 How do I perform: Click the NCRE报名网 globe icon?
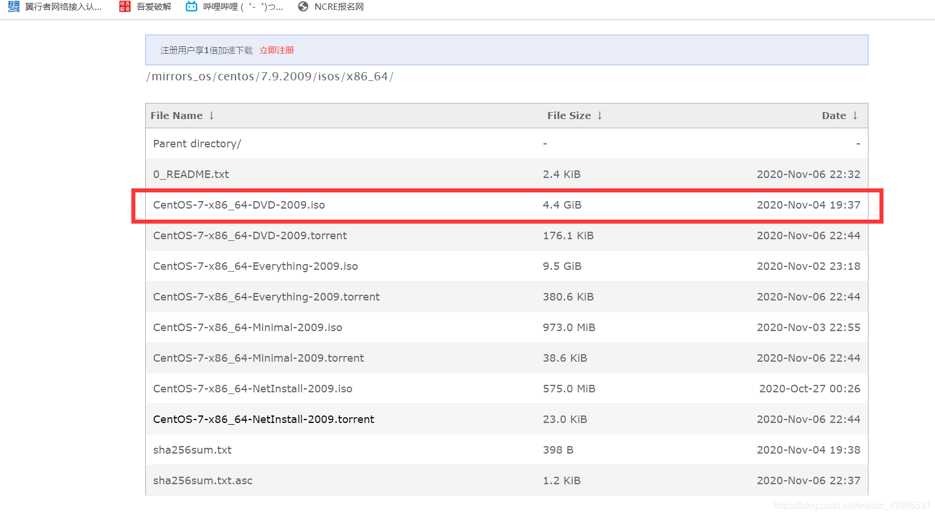[303, 7]
